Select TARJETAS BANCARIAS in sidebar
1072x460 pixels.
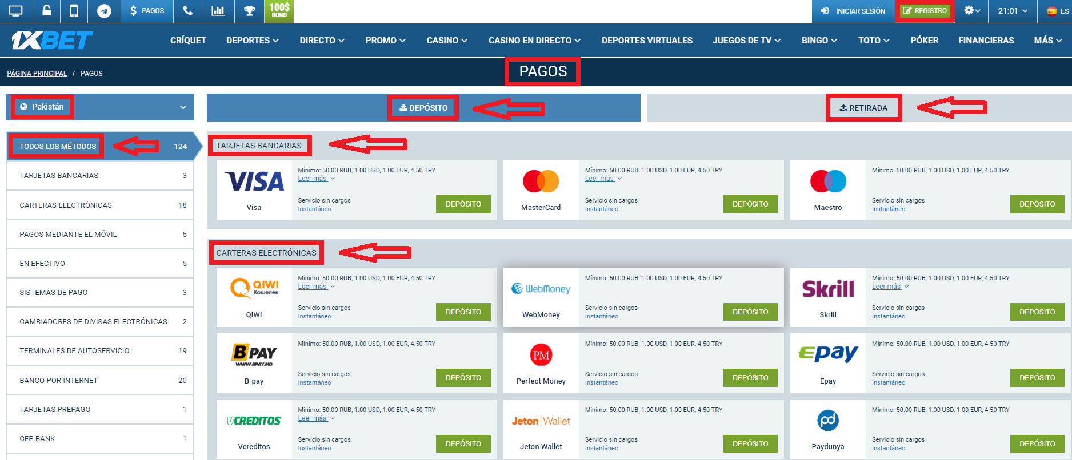pos(100,176)
